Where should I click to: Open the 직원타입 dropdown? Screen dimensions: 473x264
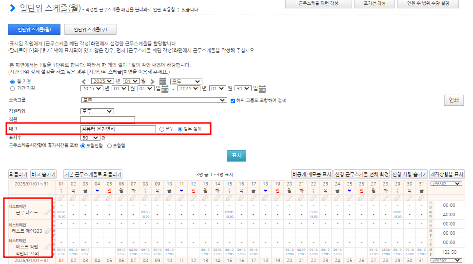[x=97, y=111]
